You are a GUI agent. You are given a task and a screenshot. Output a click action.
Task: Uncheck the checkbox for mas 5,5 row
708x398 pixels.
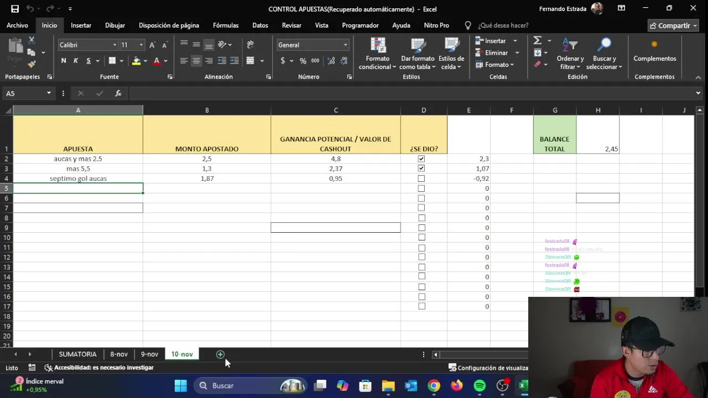click(421, 169)
